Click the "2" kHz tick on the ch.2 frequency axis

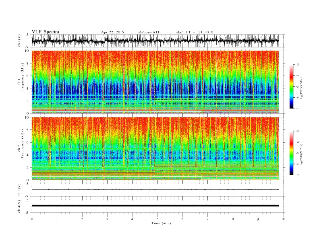click(x=28, y=168)
